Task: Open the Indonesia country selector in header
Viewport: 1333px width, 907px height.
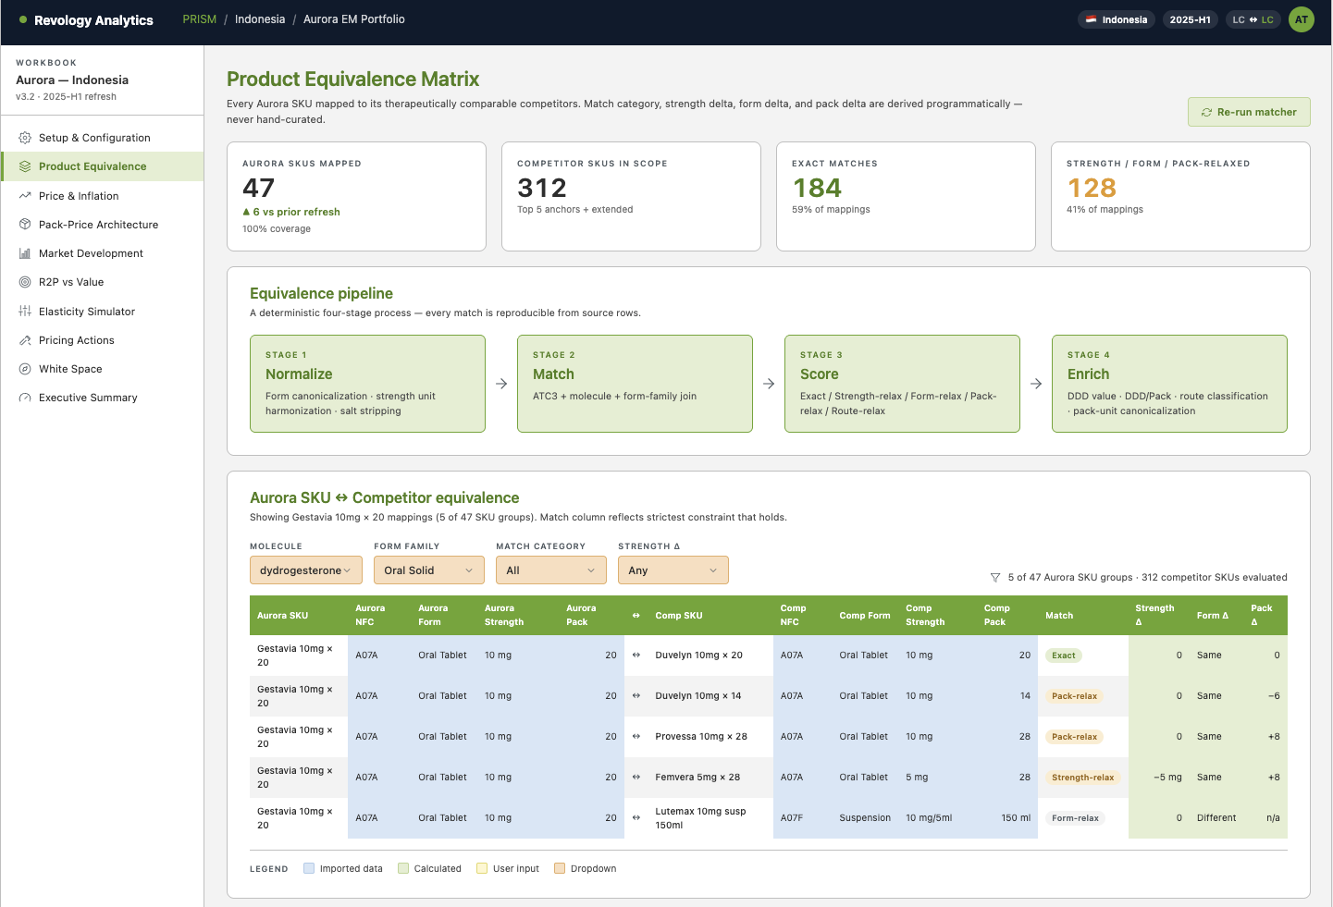Action: (x=1117, y=19)
